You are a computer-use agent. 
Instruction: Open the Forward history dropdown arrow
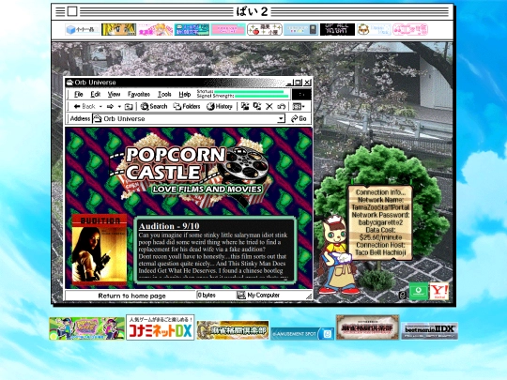click(119, 106)
